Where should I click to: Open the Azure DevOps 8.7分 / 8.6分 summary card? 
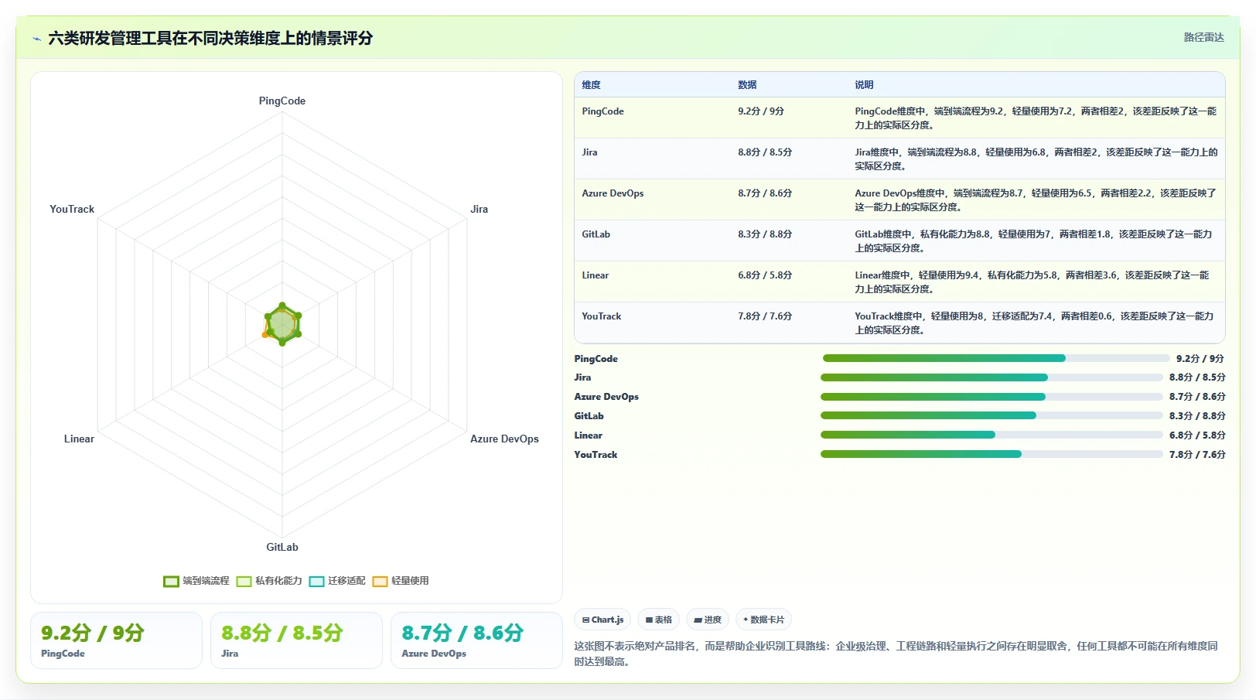(x=476, y=640)
